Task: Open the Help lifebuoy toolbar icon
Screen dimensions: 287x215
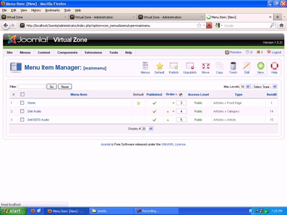Action: pyautogui.click(x=274, y=68)
